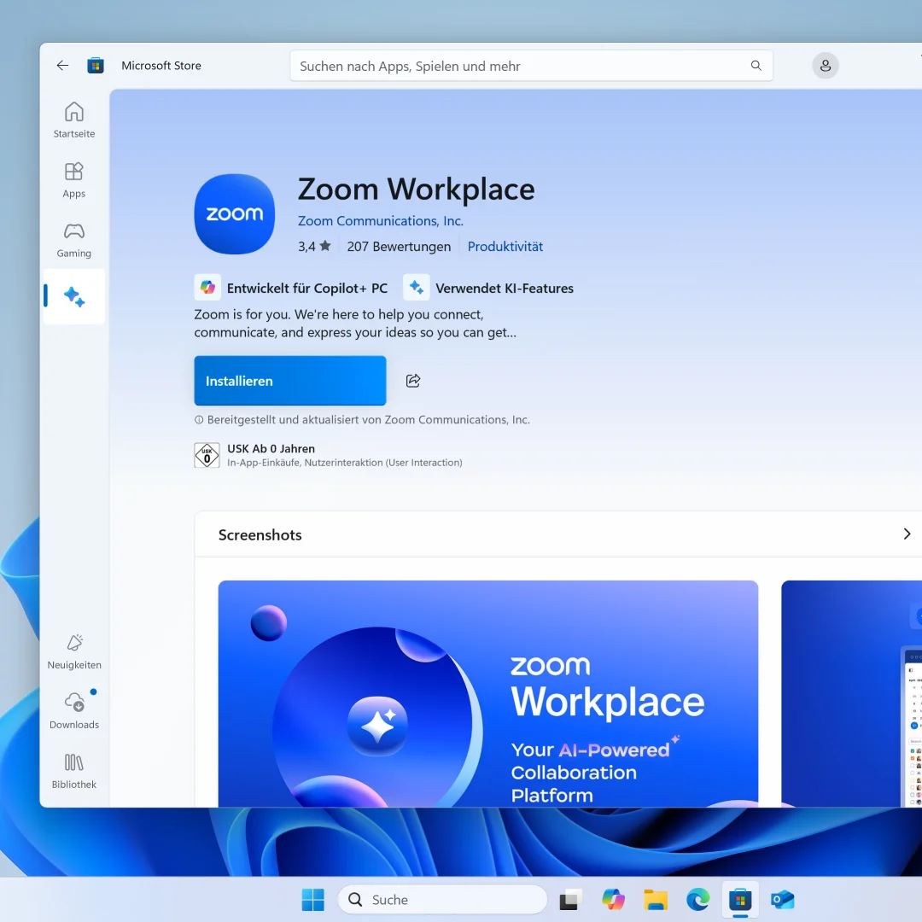The image size is (922, 922).
Task: Open first Zoom Workplace screenshot thumbnail
Action: (x=487, y=693)
